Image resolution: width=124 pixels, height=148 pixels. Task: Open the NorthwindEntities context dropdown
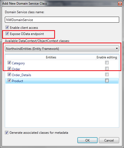pos(62,48)
